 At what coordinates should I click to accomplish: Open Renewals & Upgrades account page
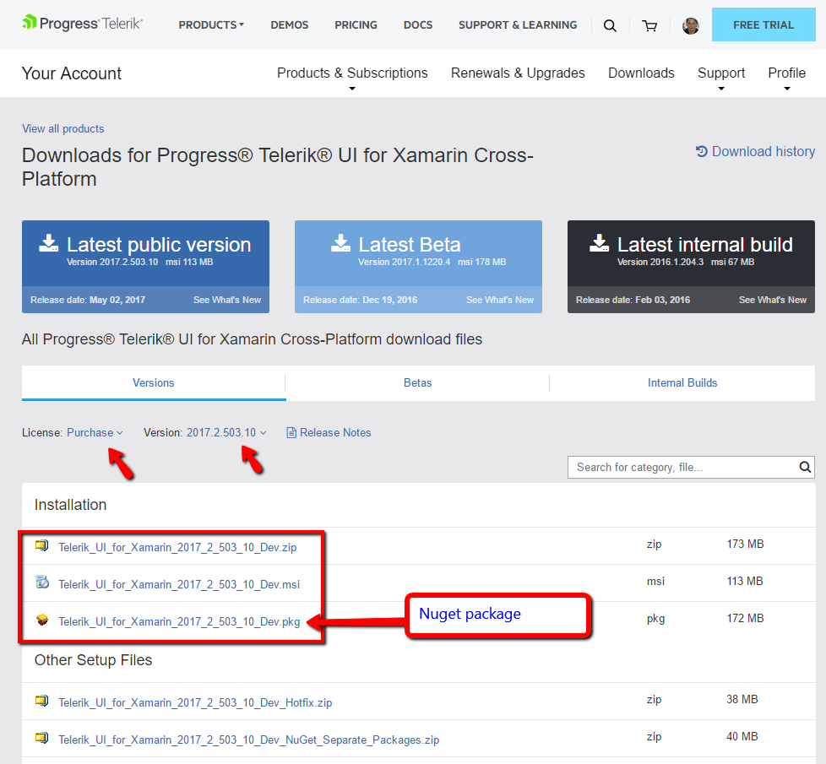tap(518, 73)
